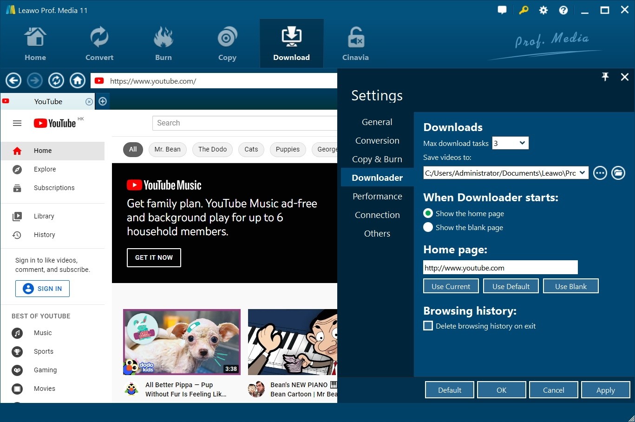Screen dimensions: 635x422
Task: Select Downloader settings section
Action: (377, 178)
